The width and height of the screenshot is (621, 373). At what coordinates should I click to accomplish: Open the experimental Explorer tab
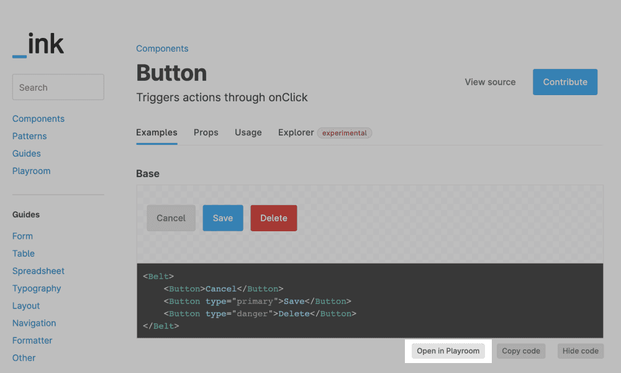tap(325, 132)
